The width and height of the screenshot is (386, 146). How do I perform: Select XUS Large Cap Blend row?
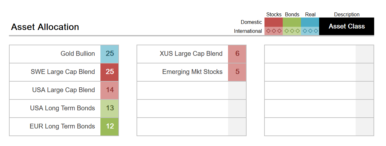(192, 54)
